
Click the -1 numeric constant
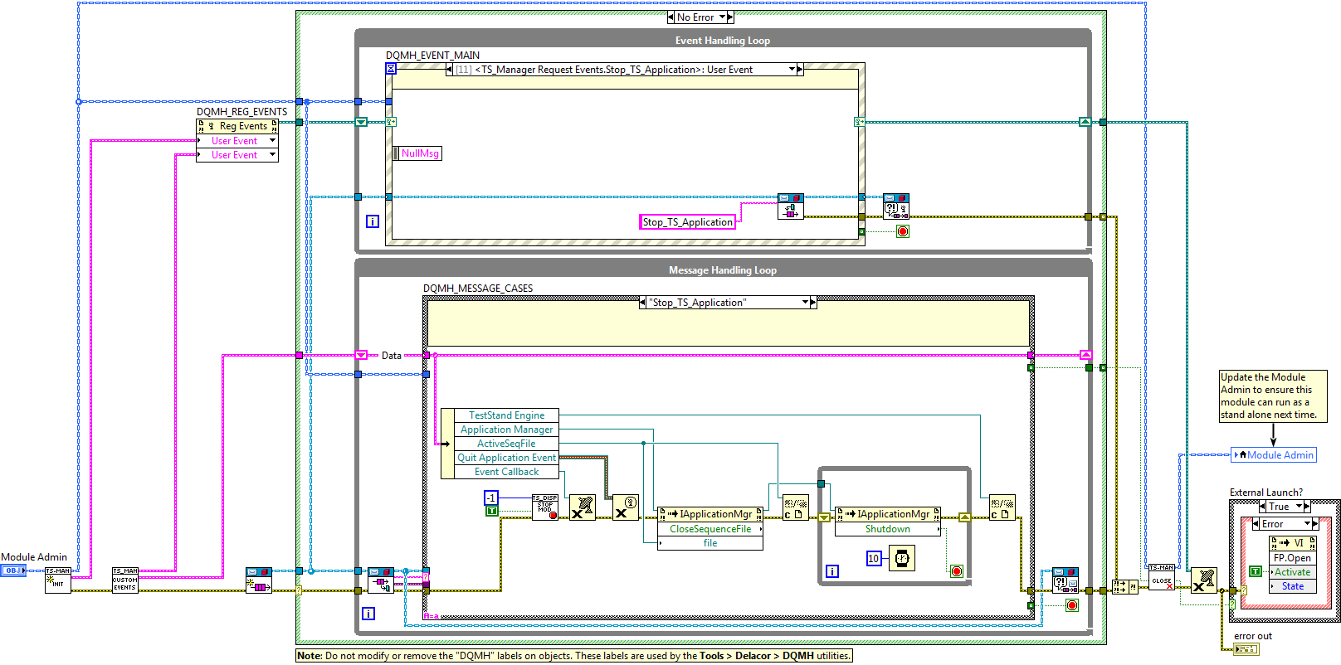point(491,498)
